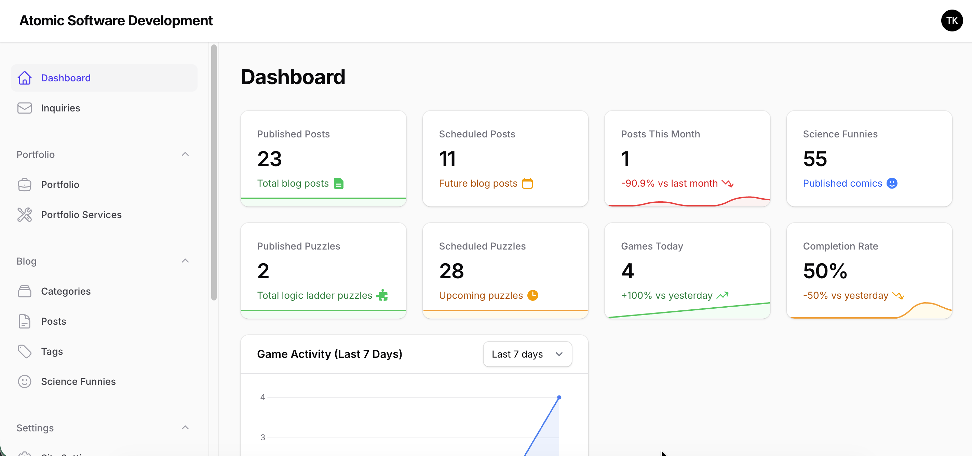Open the Science Funnies page
The width and height of the screenshot is (972, 456).
(x=78, y=381)
